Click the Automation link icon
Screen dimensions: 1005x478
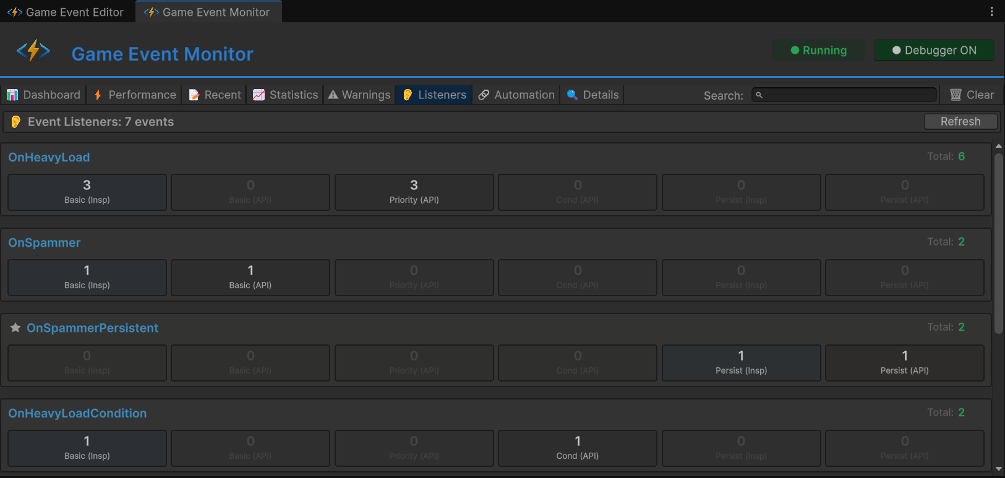[484, 95]
